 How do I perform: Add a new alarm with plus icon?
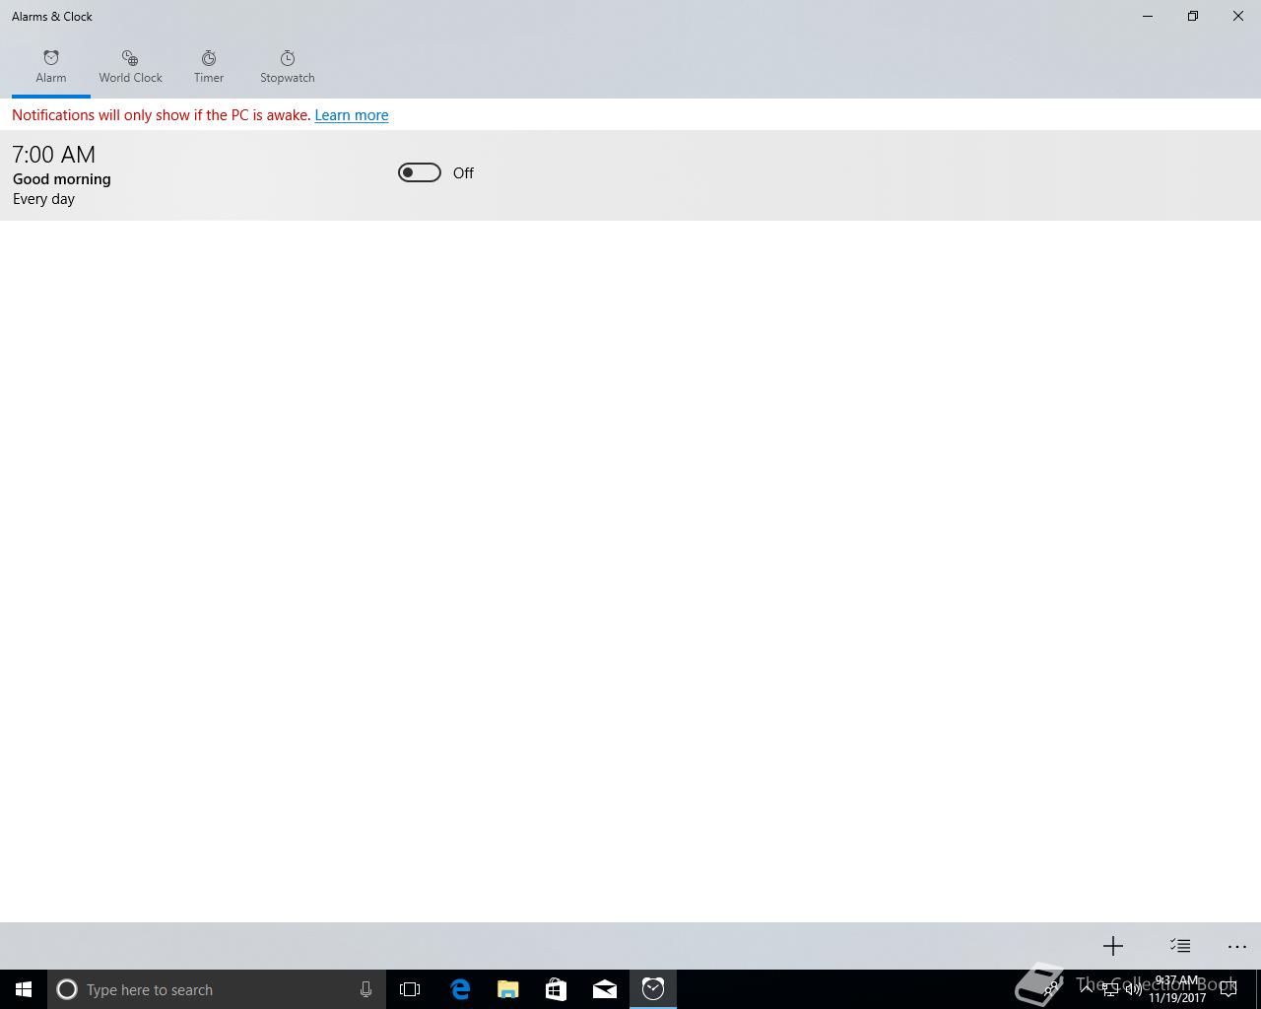1113,946
